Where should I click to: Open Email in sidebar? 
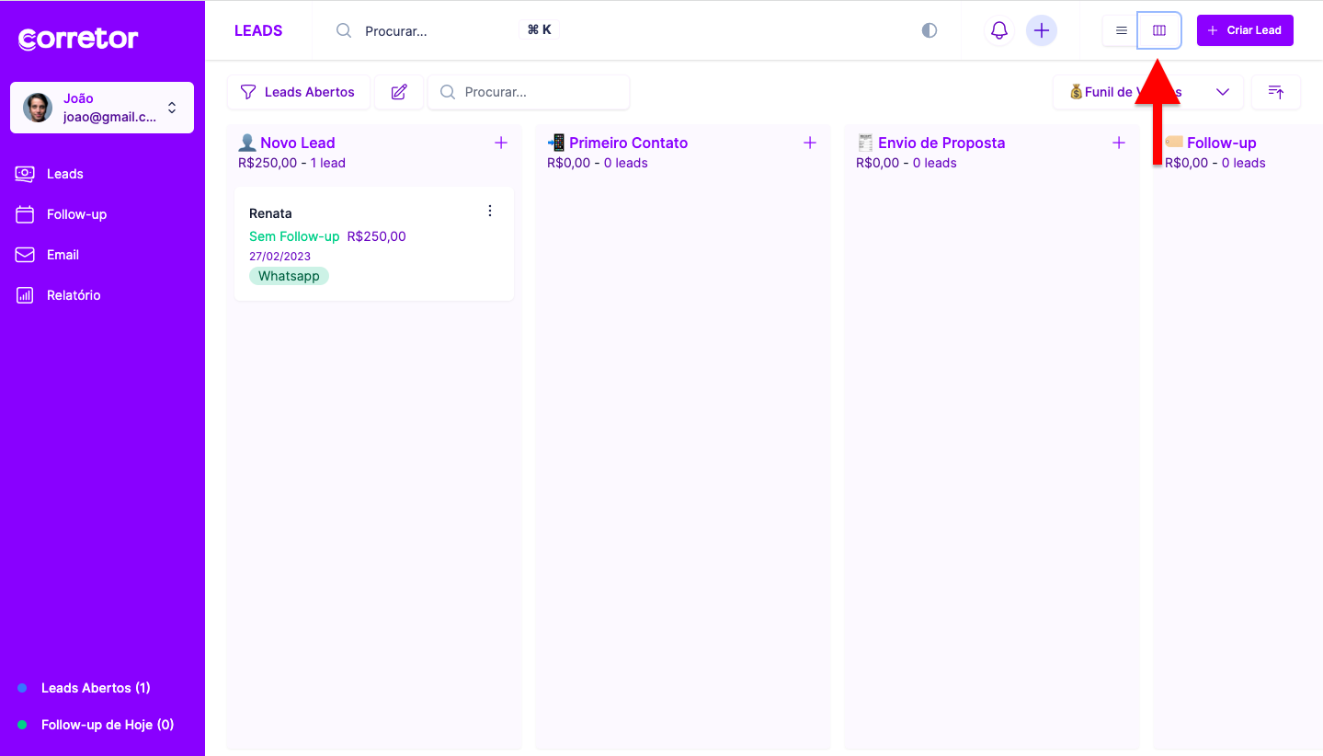(63, 255)
